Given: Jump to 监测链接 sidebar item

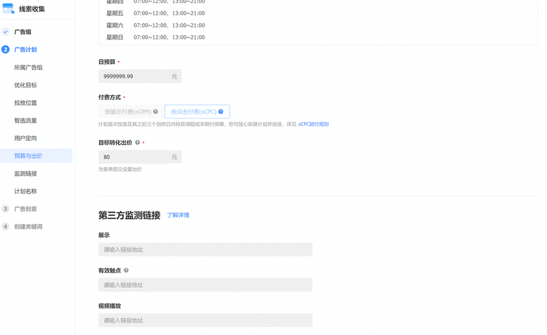Looking at the screenshot, I should [25, 174].
